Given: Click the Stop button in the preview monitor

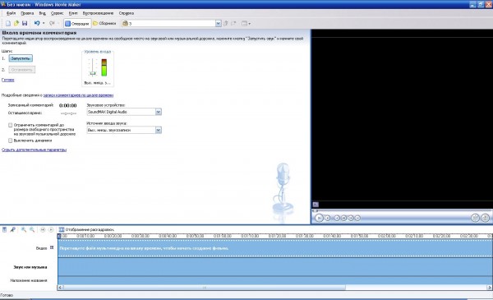Looking at the screenshot, I should click(x=328, y=218).
